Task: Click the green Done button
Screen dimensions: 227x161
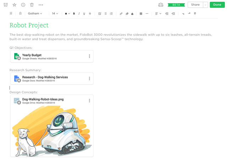Action: 217,5
